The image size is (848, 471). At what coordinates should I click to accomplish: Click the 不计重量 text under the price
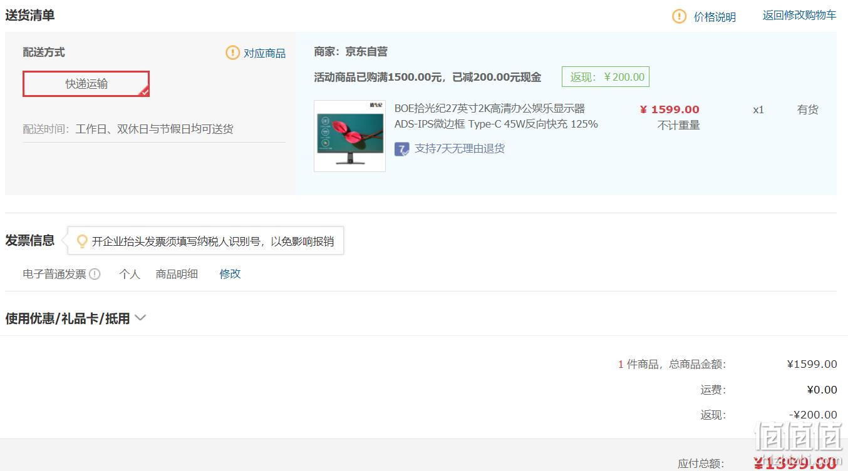click(x=679, y=126)
